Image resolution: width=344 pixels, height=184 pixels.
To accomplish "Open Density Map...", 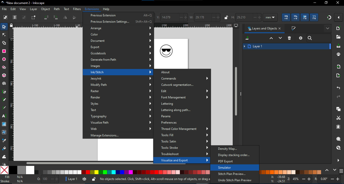I will 235,149.
